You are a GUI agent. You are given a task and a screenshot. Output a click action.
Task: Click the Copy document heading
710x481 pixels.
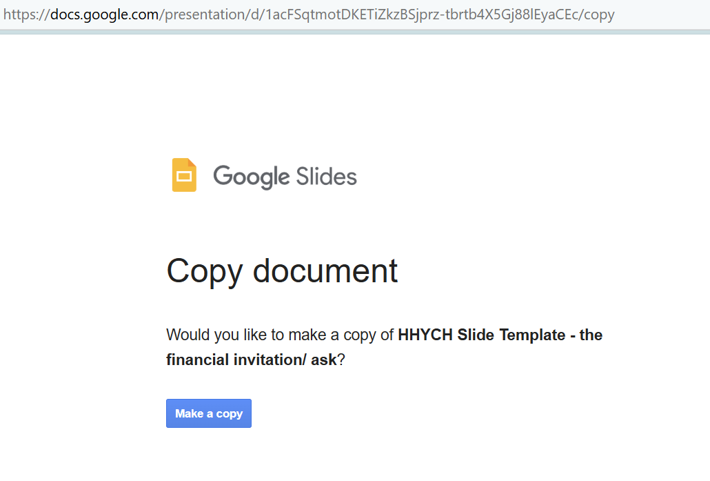(x=282, y=271)
